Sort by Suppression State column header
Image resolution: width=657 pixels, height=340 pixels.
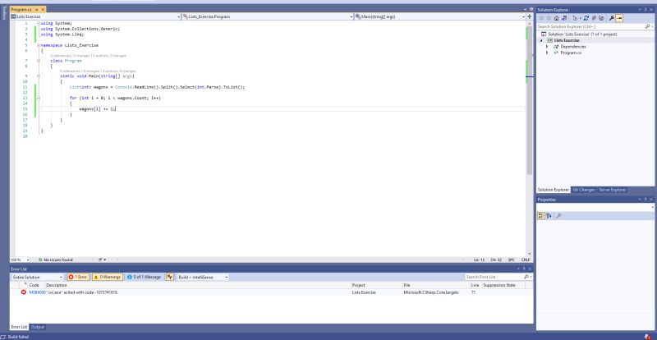[x=499, y=285]
